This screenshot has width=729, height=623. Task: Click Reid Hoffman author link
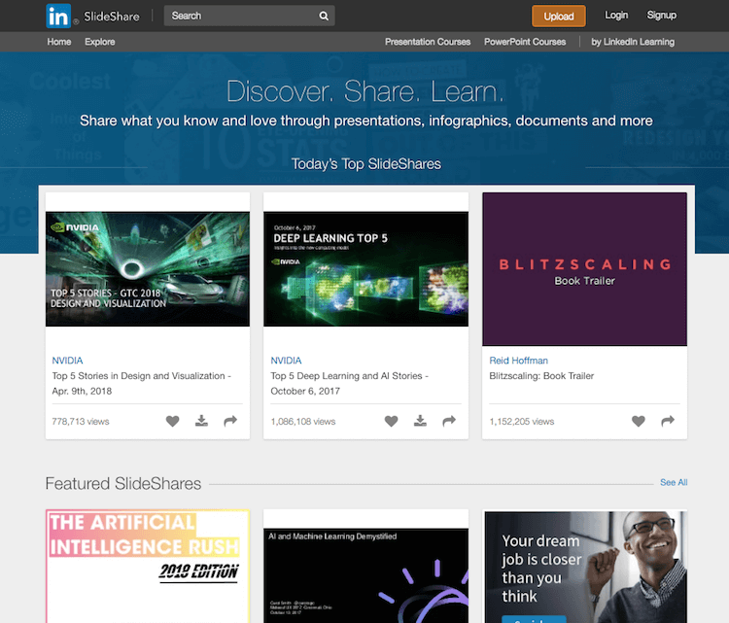[518, 361]
